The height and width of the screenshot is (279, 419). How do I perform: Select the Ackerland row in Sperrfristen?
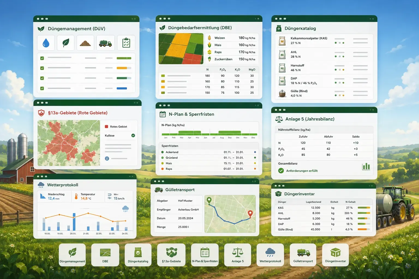pyautogui.click(x=209, y=152)
